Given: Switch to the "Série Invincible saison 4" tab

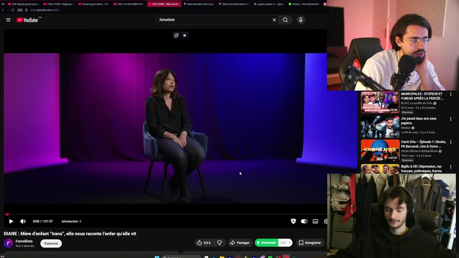Looking at the screenshot, I should click(x=233, y=4).
